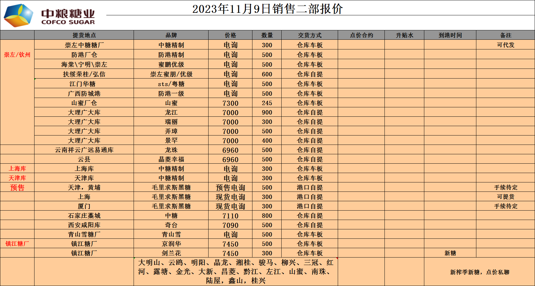The height and width of the screenshot is (286, 535).
Task: Select the 升贴水 column header
Action: [x=405, y=35]
